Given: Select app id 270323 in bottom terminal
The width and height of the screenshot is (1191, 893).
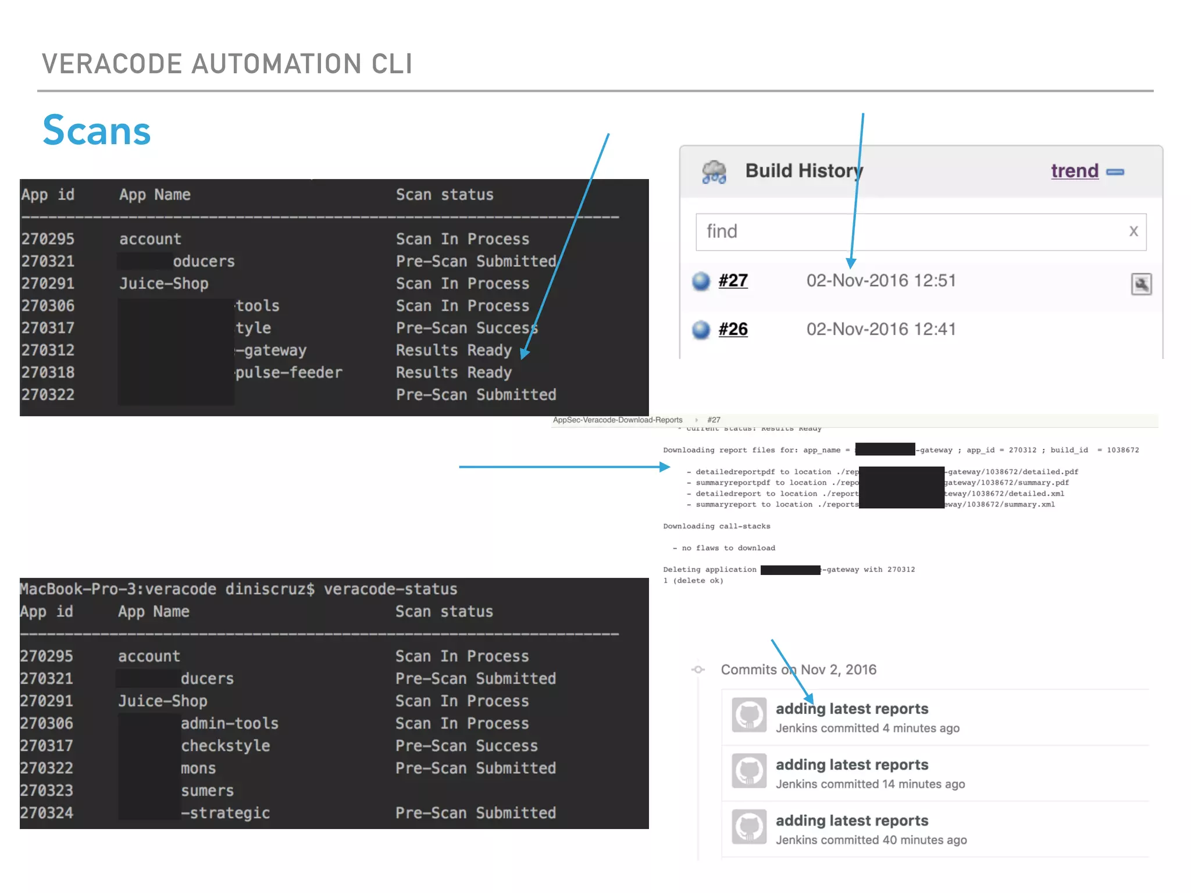Looking at the screenshot, I should tap(47, 791).
